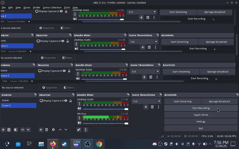The height and width of the screenshot is (149, 239).
Task: Click preview horizontal scrollbar beside 100% Canvas label
Action: pyautogui.click(x=134, y=81)
